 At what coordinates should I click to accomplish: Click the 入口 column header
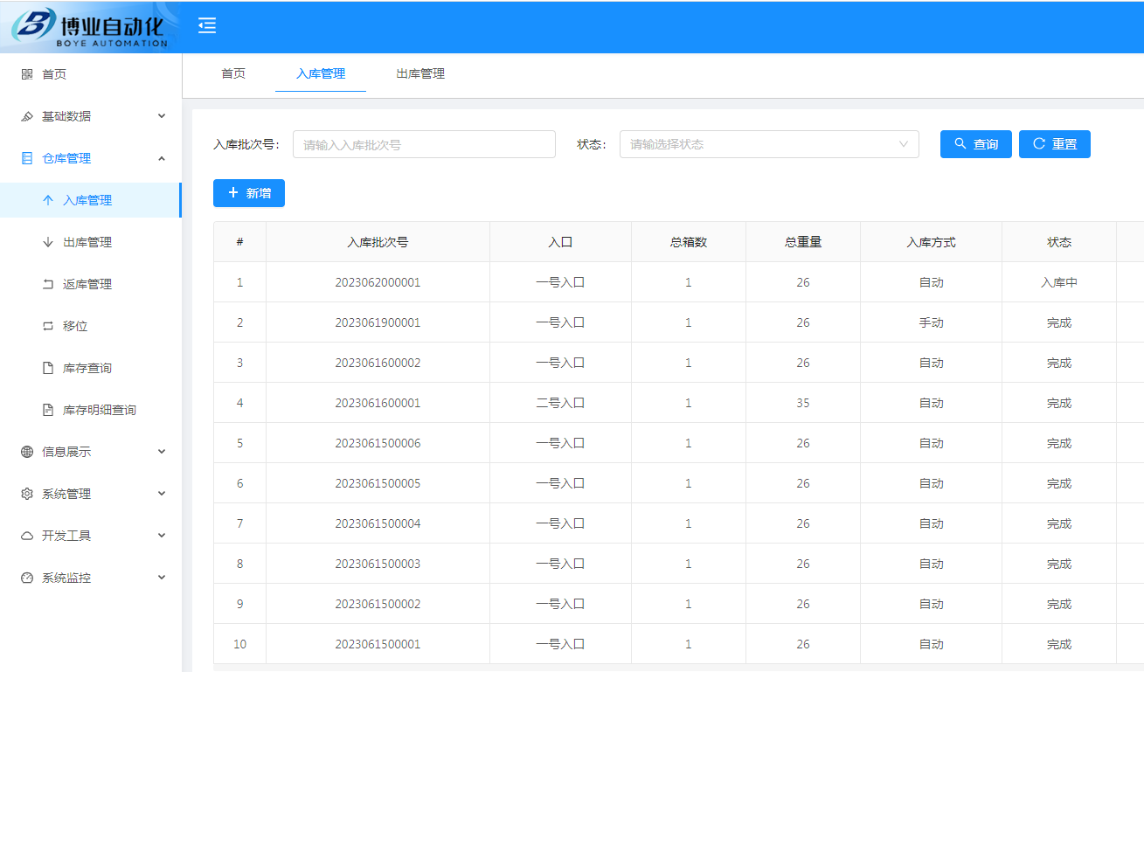[560, 242]
